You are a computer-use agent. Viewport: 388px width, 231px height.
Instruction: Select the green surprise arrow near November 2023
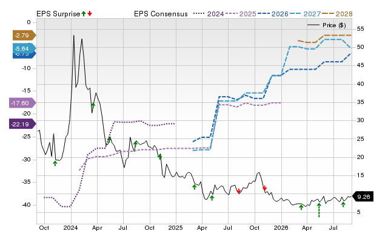[55, 163]
